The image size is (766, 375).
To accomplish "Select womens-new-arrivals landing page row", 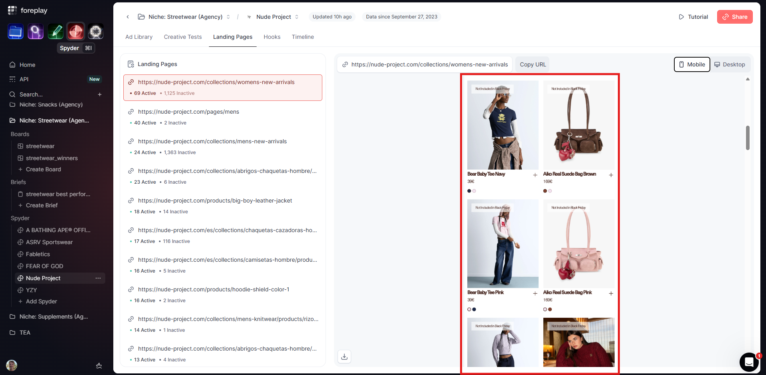I will [223, 88].
